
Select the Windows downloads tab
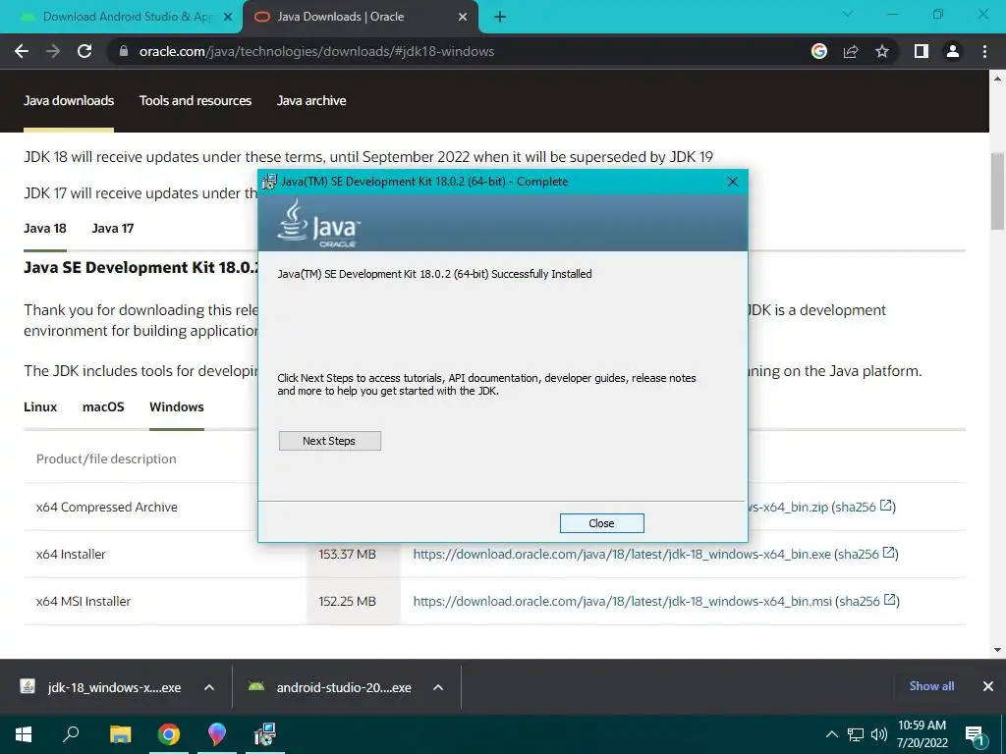coord(177,407)
